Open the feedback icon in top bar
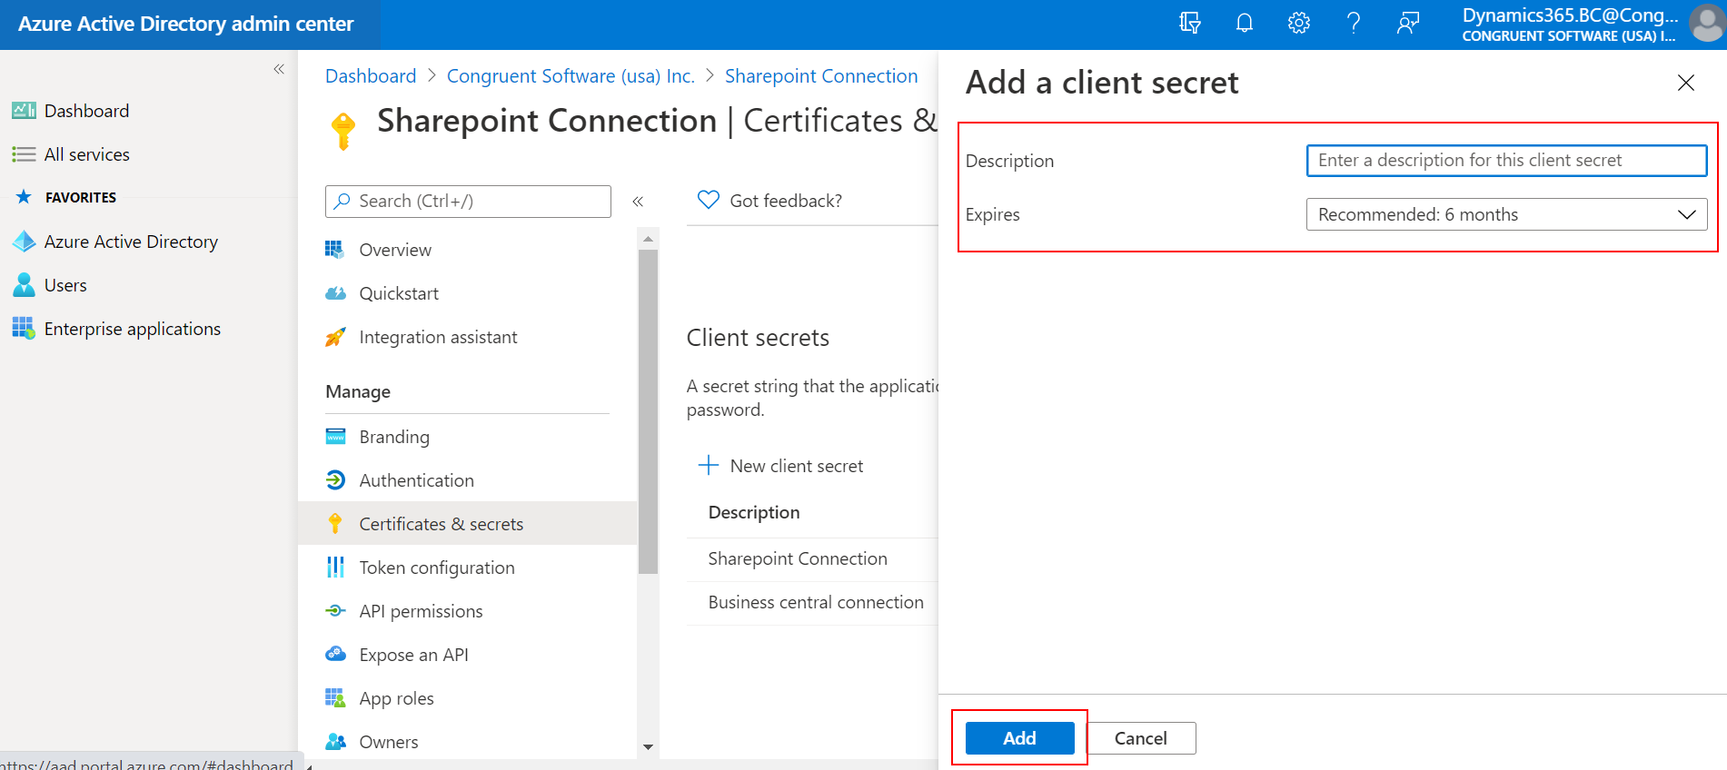Screen dimensions: 1727x770 point(1408,23)
